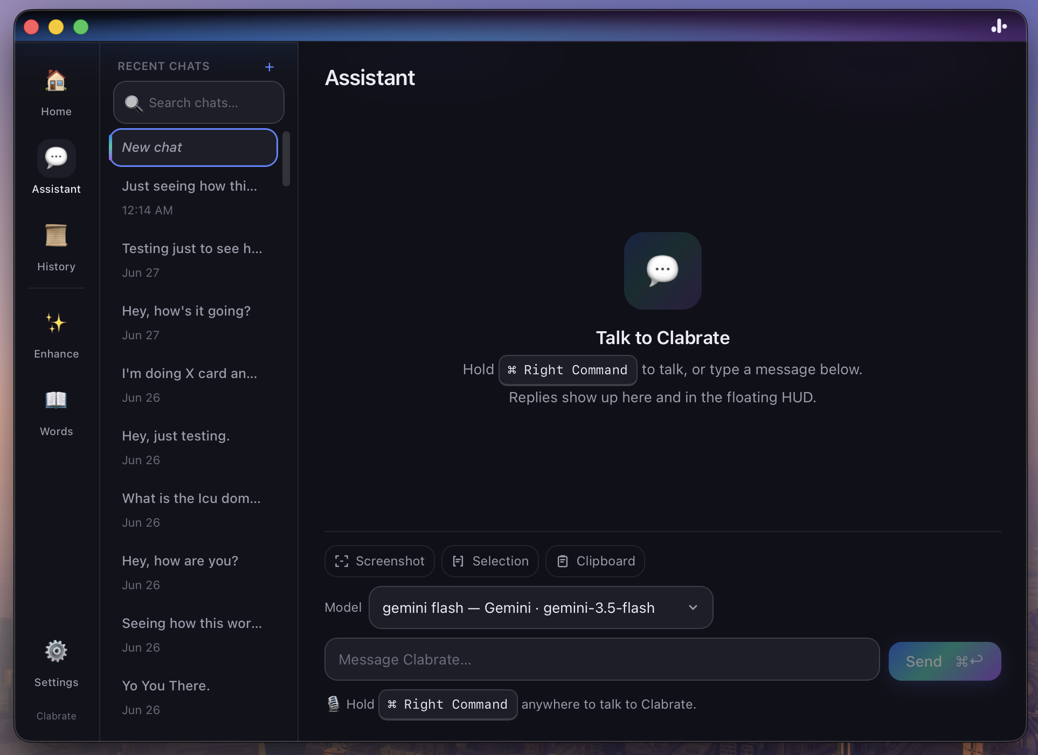1038x755 pixels.
Task: Open the Home section house icon
Action: [56, 81]
